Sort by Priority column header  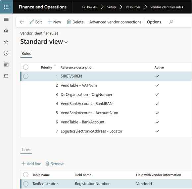(47, 67)
